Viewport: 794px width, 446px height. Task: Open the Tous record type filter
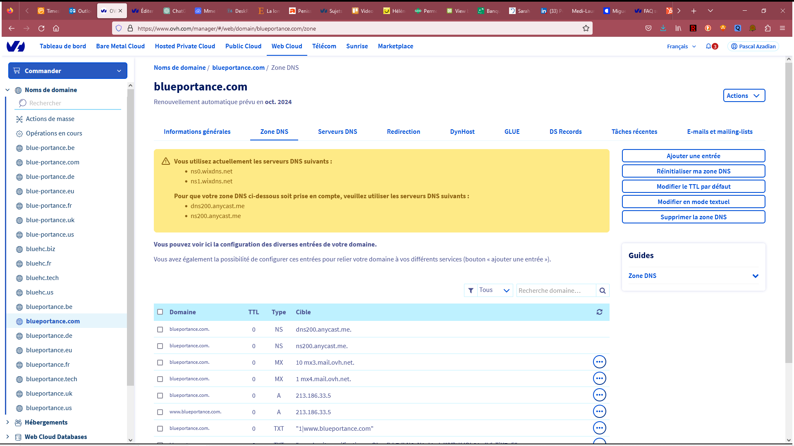495,290
